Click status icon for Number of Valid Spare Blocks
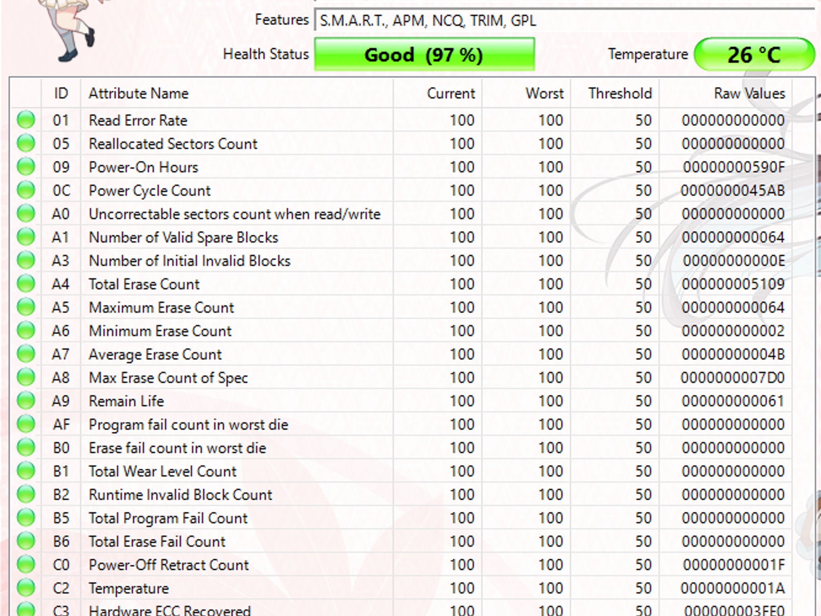821x616 pixels. coord(26,237)
